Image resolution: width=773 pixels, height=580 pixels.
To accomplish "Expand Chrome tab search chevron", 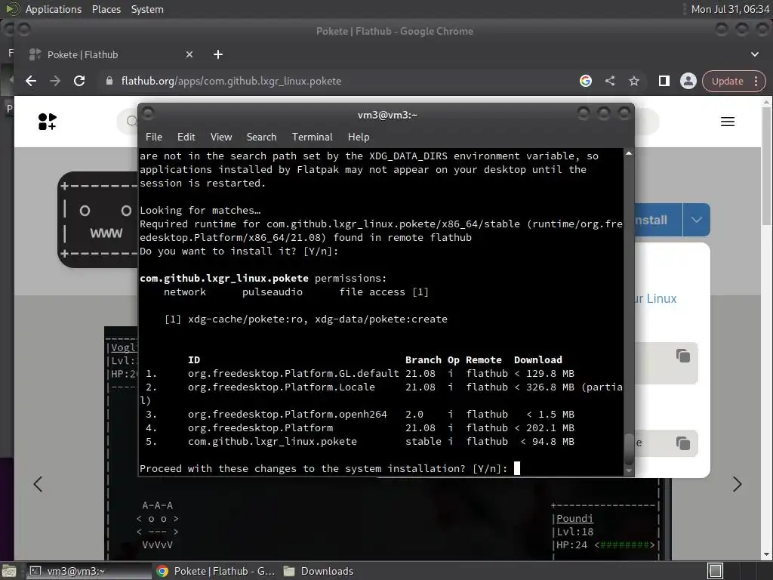I will (755, 54).
